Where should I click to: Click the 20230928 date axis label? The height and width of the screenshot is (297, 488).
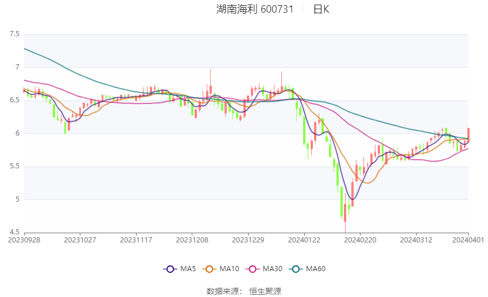24,239
